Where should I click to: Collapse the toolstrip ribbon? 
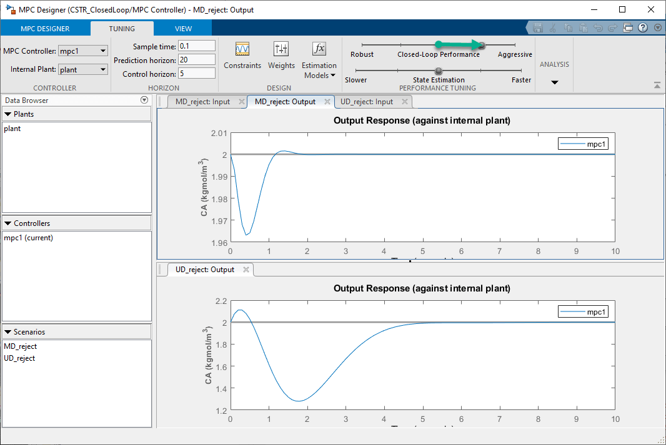pyautogui.click(x=657, y=85)
